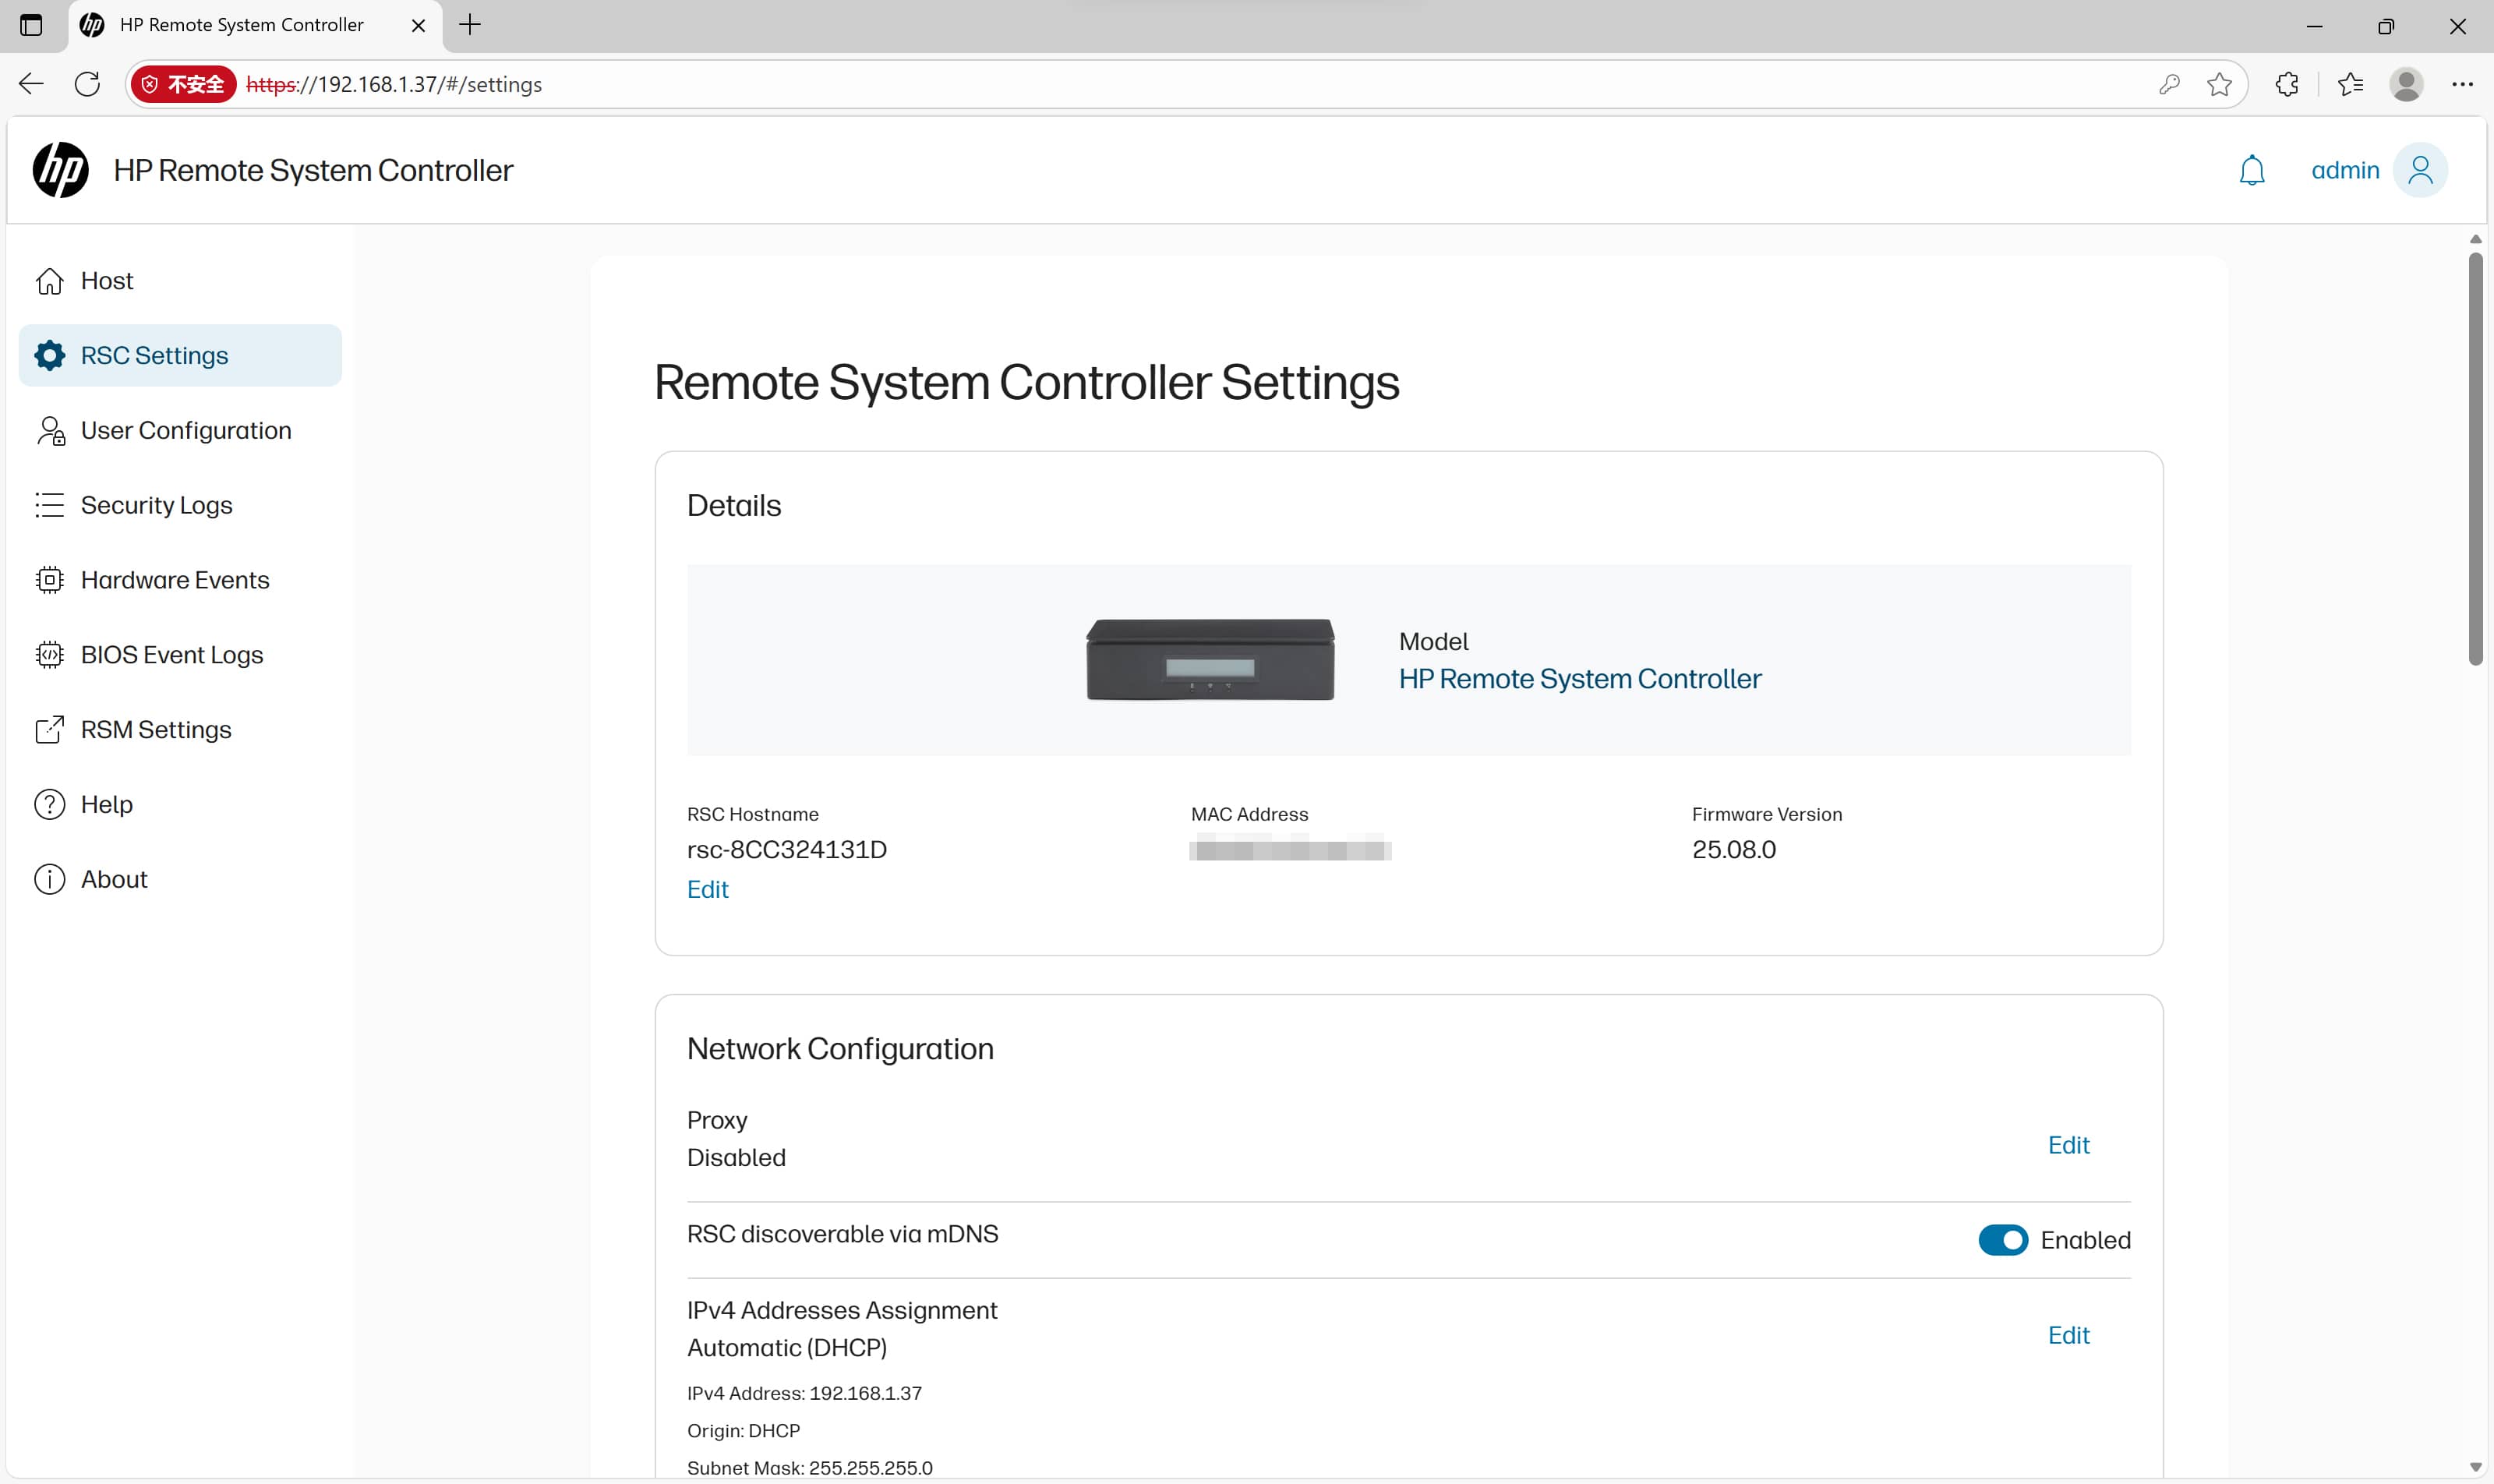
Task: Edit the RSC Hostname
Action: coord(707,889)
